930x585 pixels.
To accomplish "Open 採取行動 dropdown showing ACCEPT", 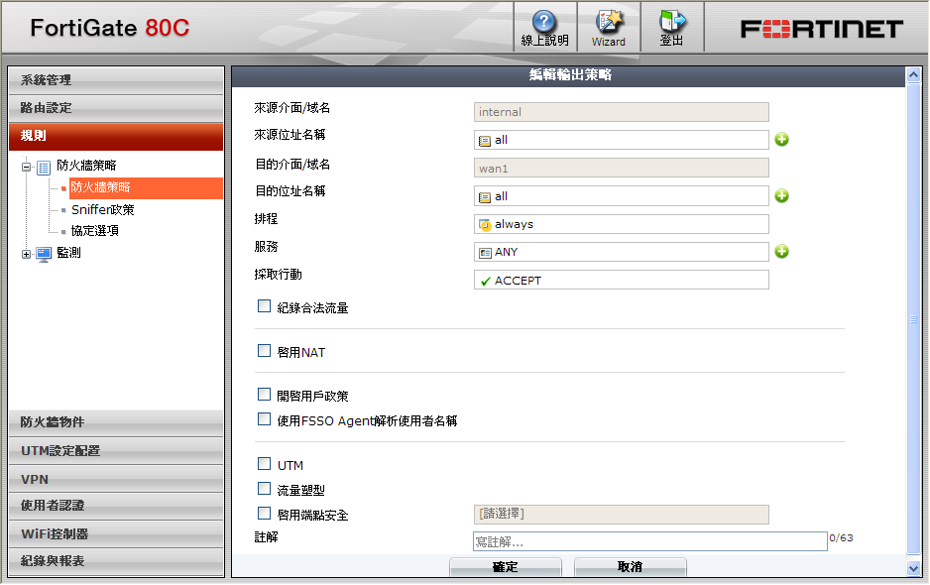I will pos(621,280).
